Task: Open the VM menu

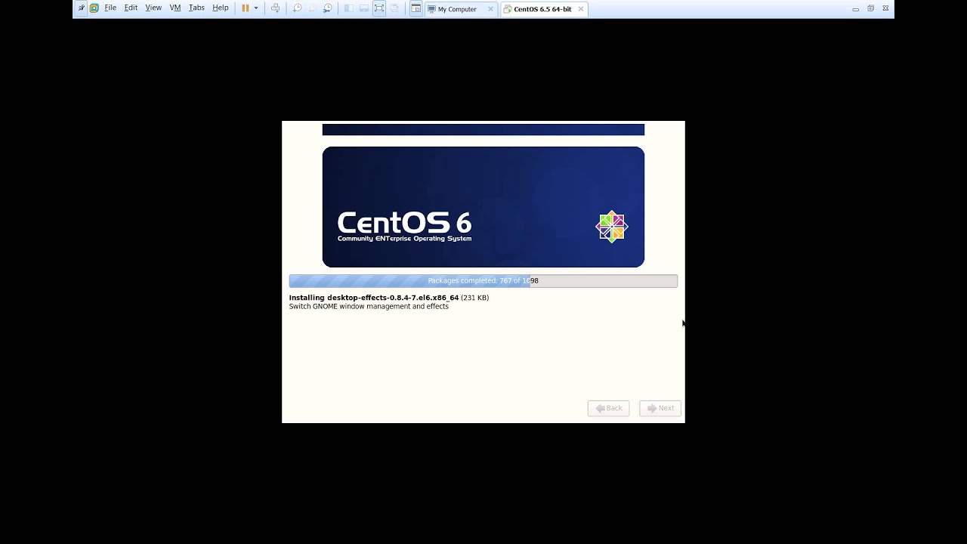Action: point(175,8)
